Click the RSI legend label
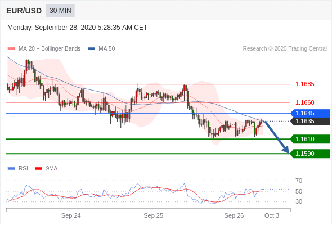 point(23,169)
